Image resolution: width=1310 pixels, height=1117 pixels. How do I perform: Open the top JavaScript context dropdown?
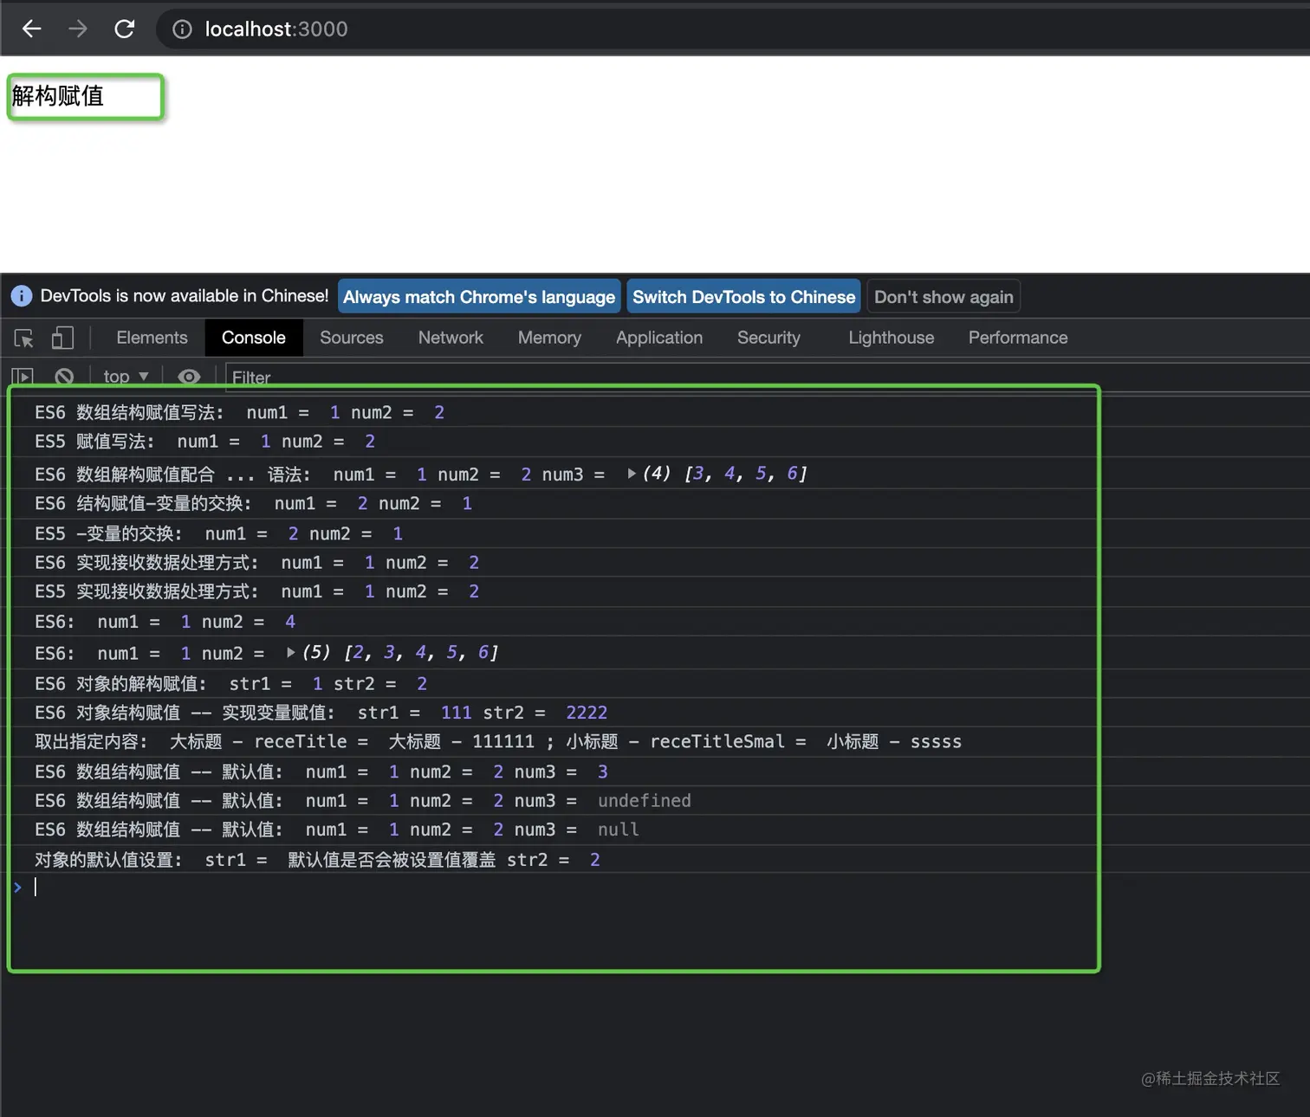[126, 377]
